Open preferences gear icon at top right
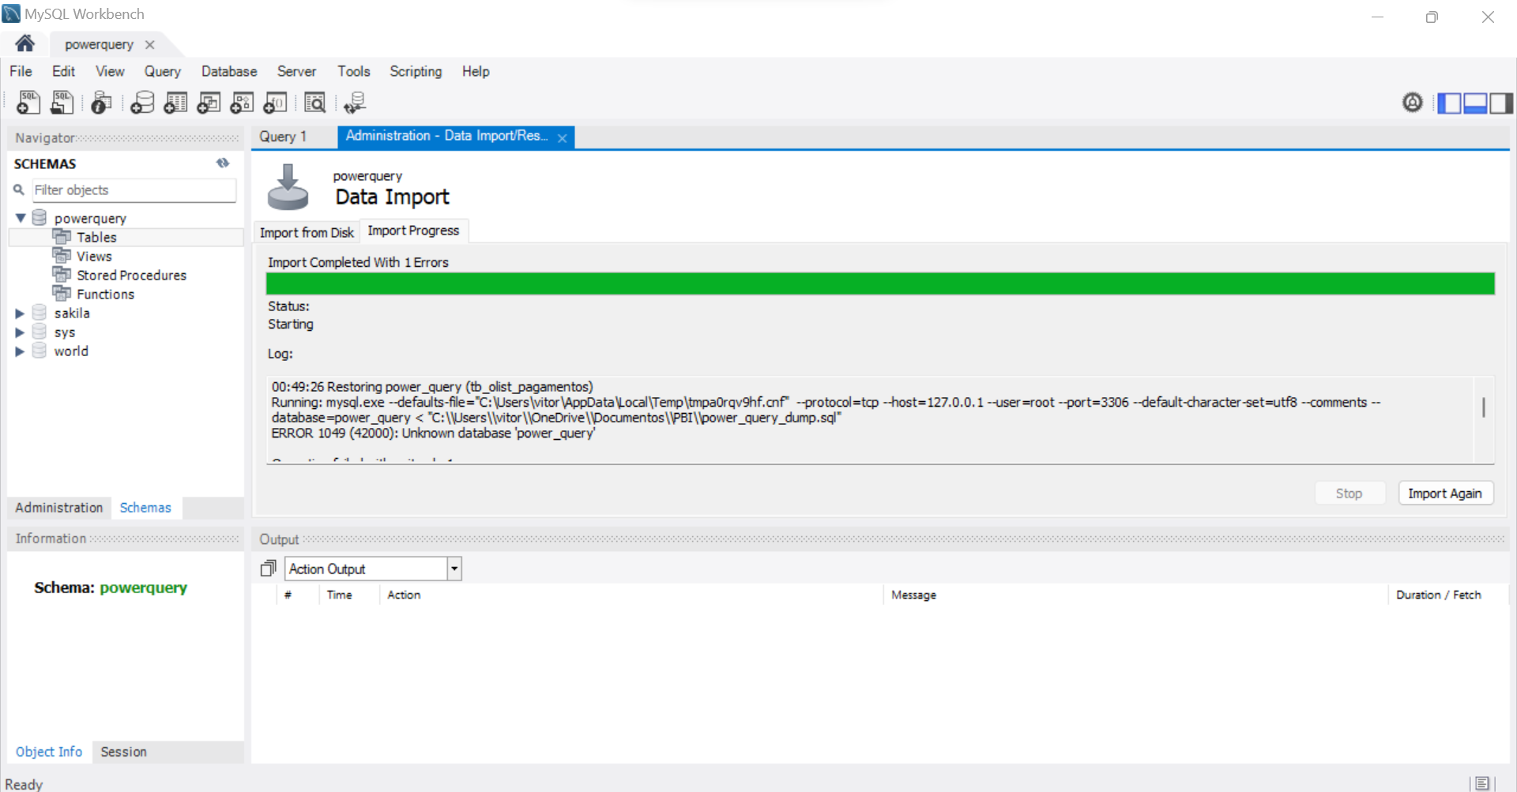 click(1413, 102)
